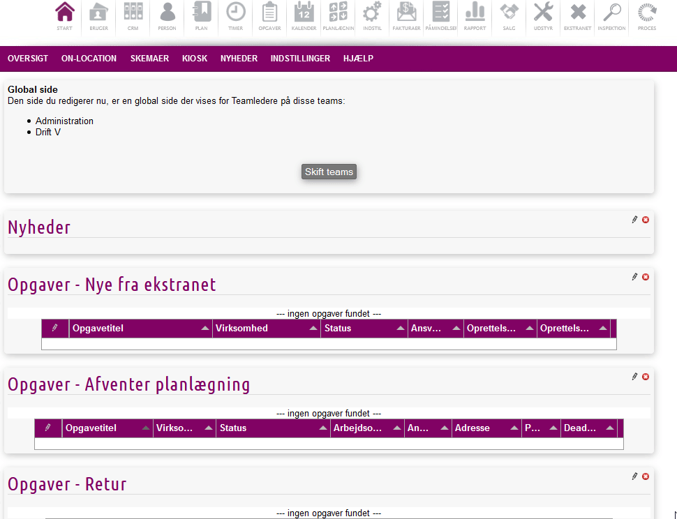The width and height of the screenshot is (677, 519).
Task: Open the Start home icon
Action: pos(64,14)
